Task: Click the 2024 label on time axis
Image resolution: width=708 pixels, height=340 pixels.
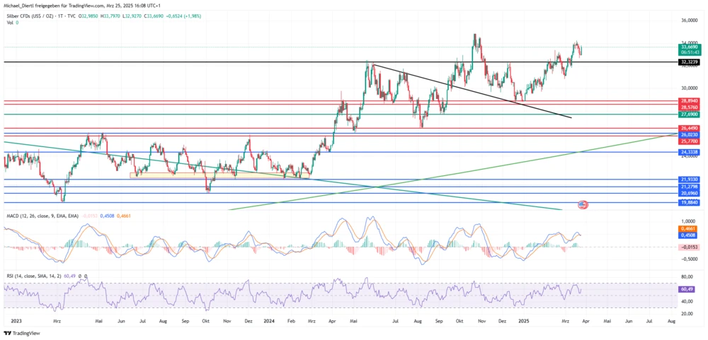Action: (269, 321)
